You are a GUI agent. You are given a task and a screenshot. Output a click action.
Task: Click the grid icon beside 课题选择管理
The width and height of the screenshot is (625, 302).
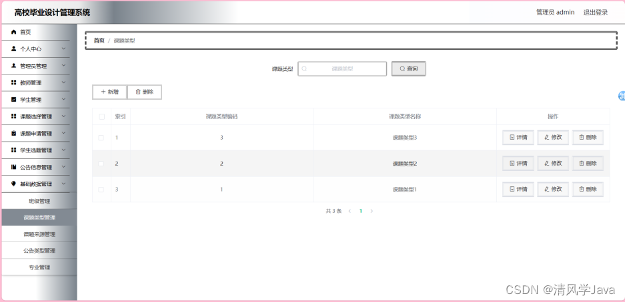(14, 116)
